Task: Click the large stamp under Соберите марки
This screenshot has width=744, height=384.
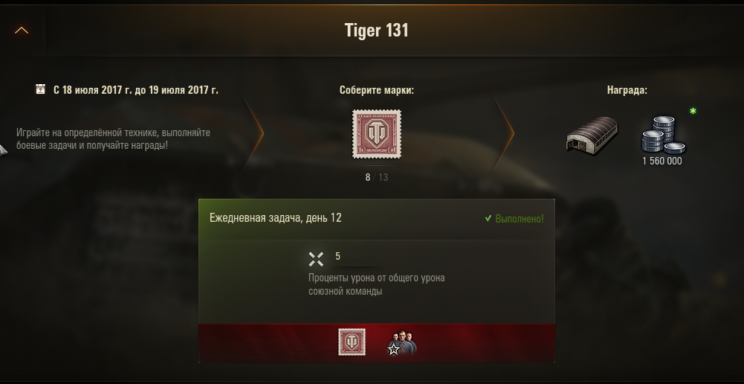Action: pos(377,134)
